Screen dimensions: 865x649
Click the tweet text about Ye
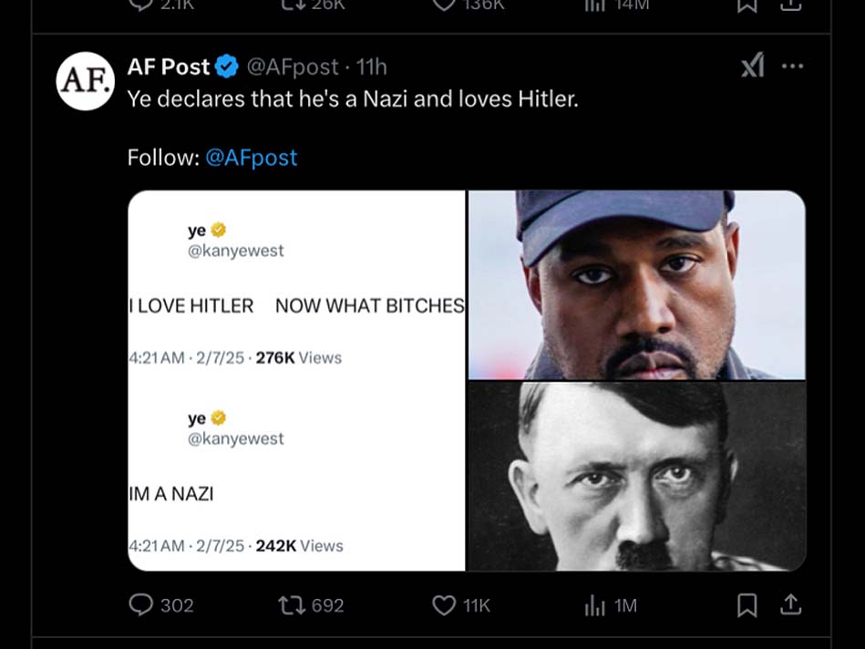point(353,98)
